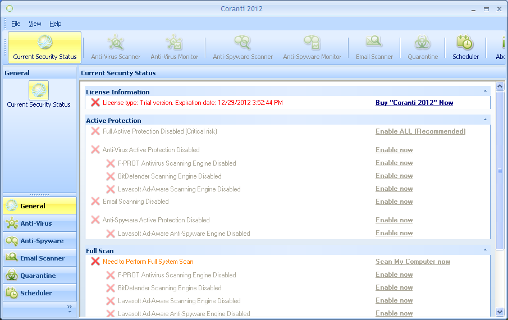This screenshot has width=508, height=320.
Task: Click Need to Perform Full System Scan text
Action: click(x=148, y=262)
